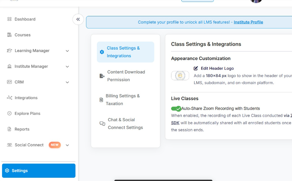Click the Dashboard grid icon

9,19
